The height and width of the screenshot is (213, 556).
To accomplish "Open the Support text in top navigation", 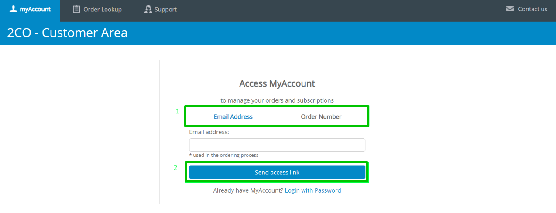I will (166, 9).
